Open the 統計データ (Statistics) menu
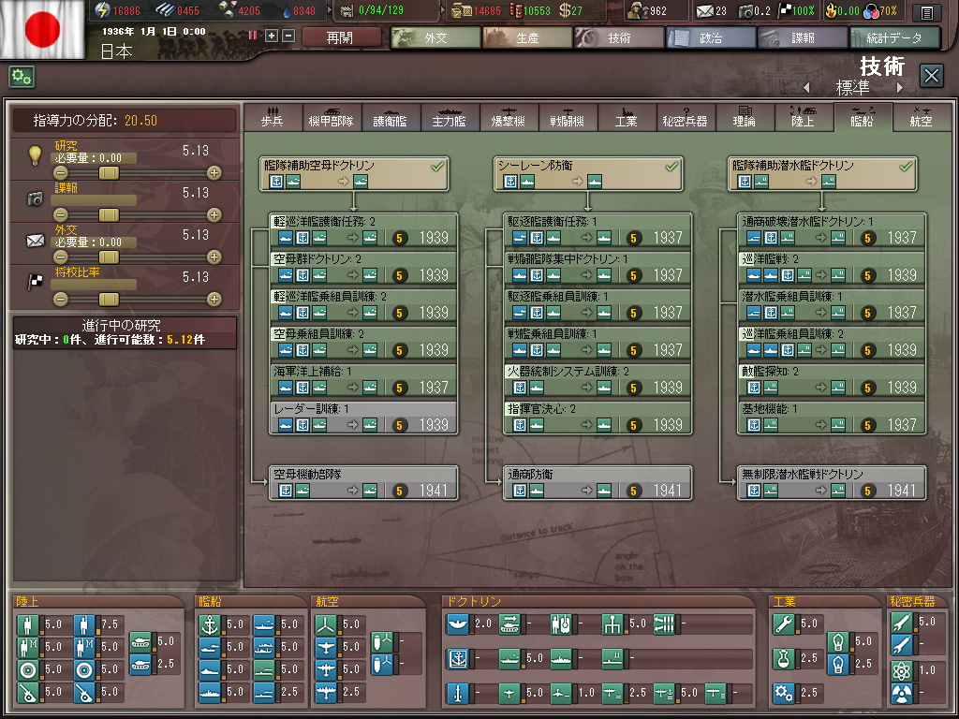Image resolution: width=959 pixels, height=719 pixels. point(894,37)
